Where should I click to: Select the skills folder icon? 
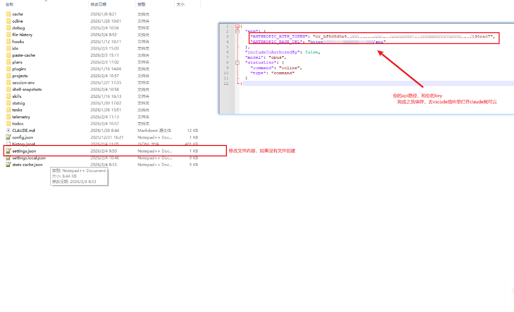(9, 96)
